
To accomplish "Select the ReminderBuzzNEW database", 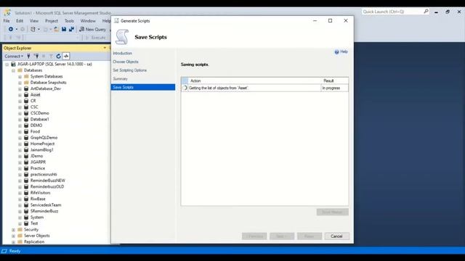I will pos(47,181).
